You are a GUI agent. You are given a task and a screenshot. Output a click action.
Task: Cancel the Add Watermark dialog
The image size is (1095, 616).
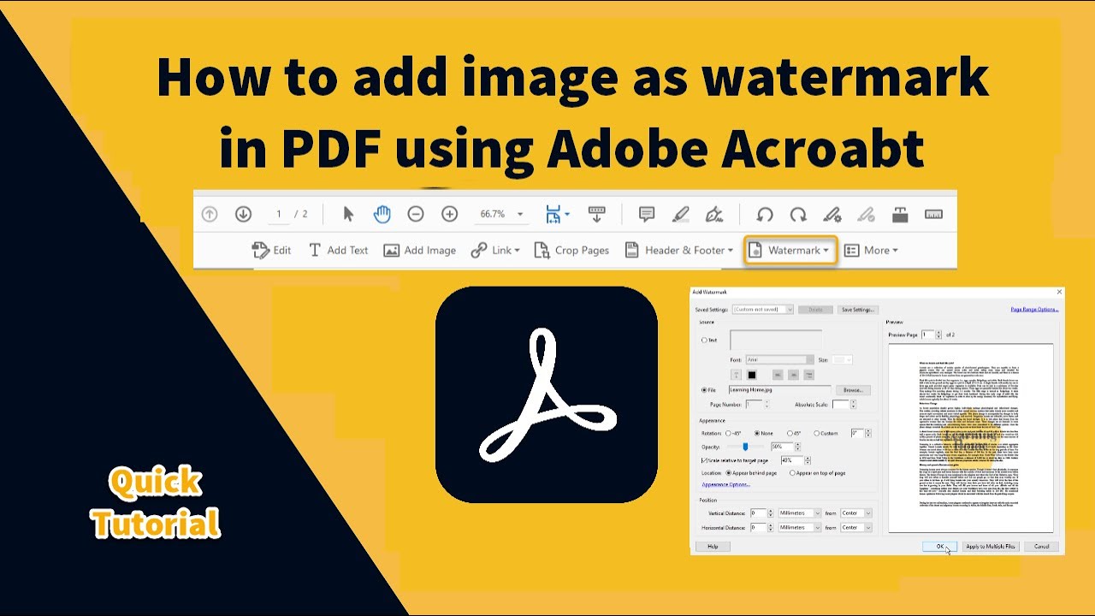click(1041, 546)
